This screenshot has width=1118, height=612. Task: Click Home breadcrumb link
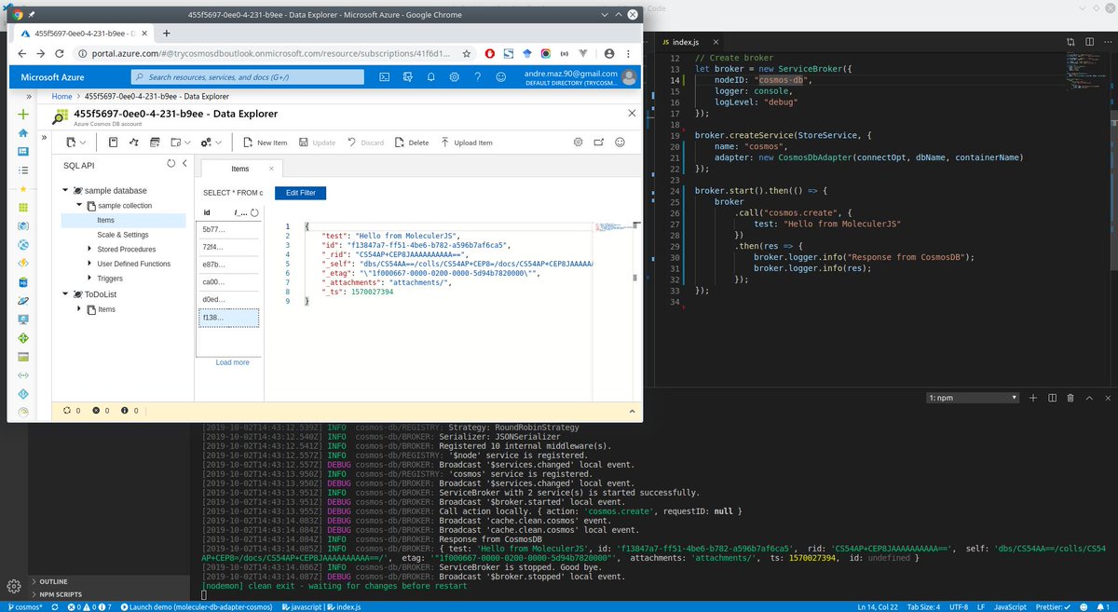62,96
